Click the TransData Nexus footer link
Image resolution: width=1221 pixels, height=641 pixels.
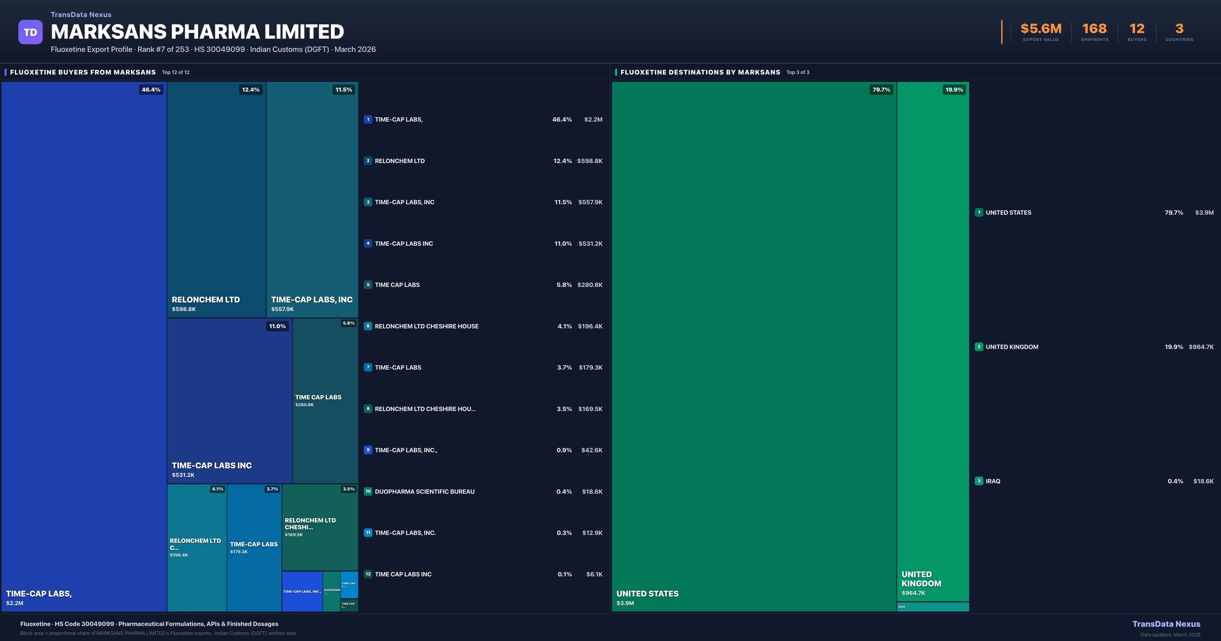tap(1166, 624)
